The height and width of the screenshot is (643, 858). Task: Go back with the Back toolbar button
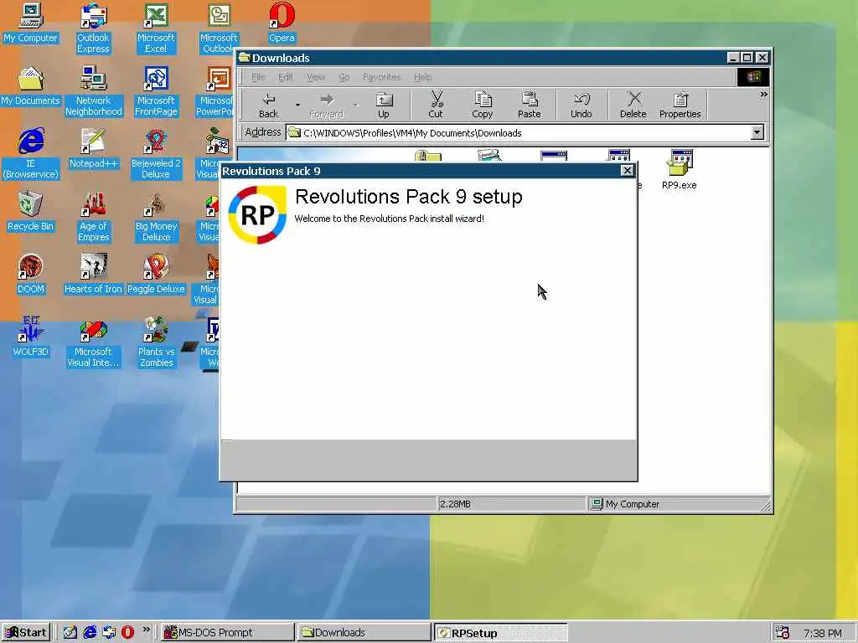coord(268,105)
